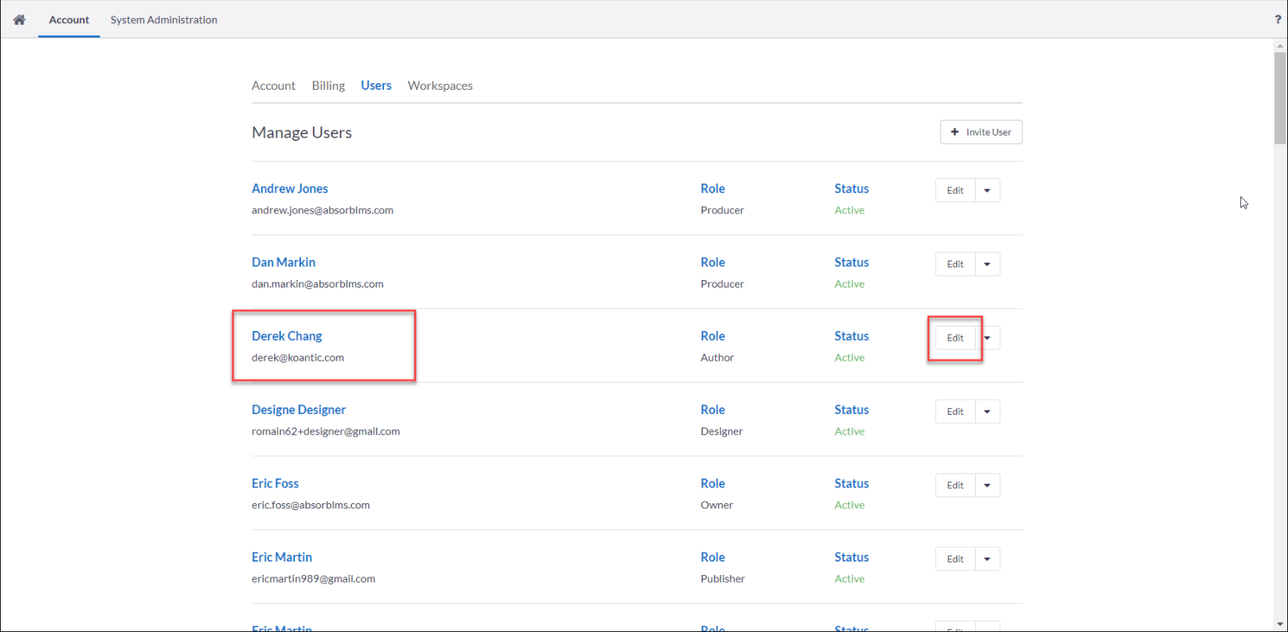Image resolution: width=1288 pixels, height=632 pixels.
Task: Click Owner role value for Eric Foss
Action: pyautogui.click(x=717, y=505)
